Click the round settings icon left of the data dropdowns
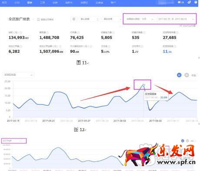Image resolution: width=200 pixels, height=171 pixels. (x=74, y=19)
